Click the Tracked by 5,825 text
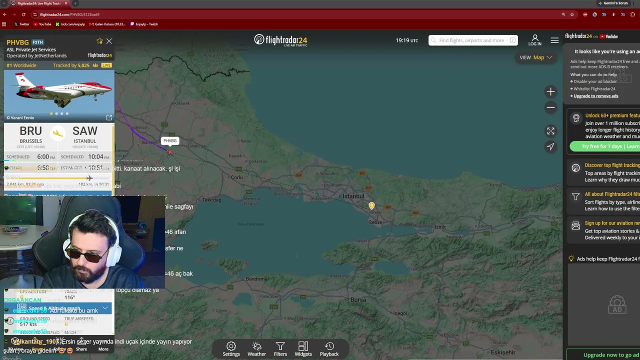 pos(71,65)
